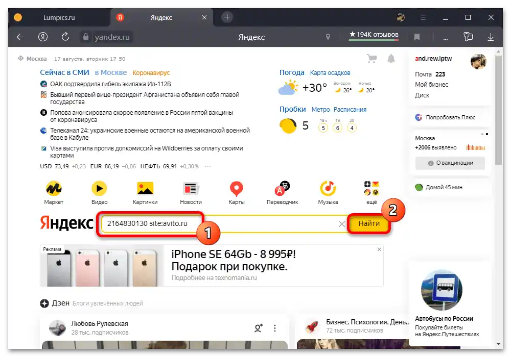Close the iPhone SE advertisement banner

(x=379, y=249)
